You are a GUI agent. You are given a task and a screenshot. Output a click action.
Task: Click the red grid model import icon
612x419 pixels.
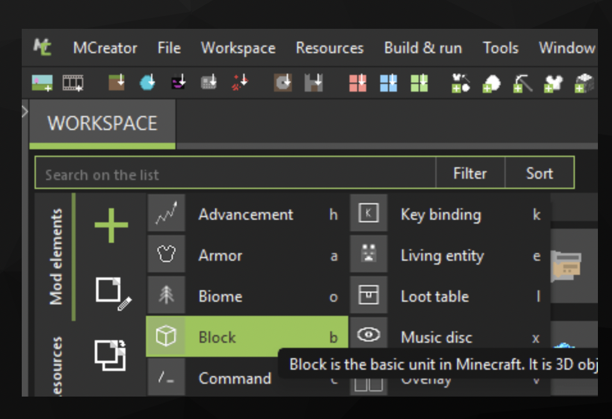tap(358, 83)
